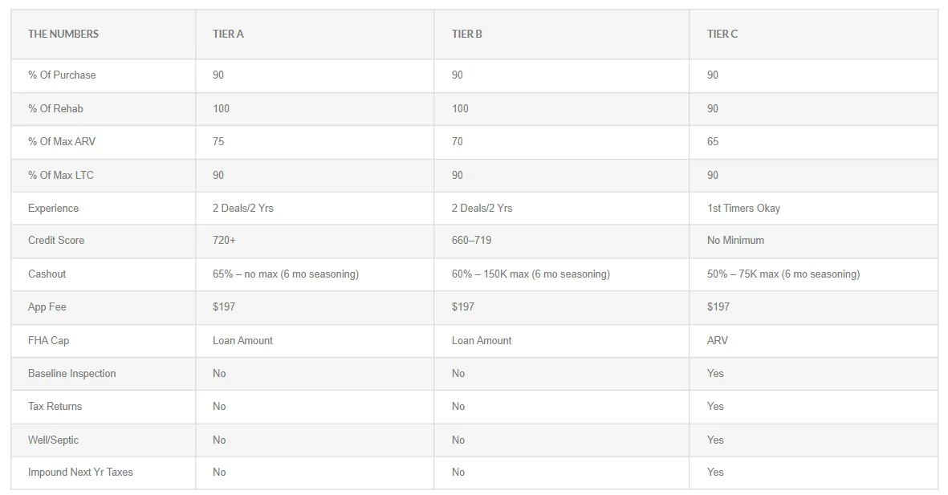Screen dimensions: 948x495
Task: Click the 1st Timers Okay cell
Action: [x=743, y=209]
